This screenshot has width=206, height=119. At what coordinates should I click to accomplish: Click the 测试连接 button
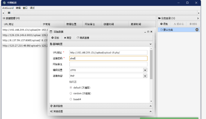tap(83, 38)
